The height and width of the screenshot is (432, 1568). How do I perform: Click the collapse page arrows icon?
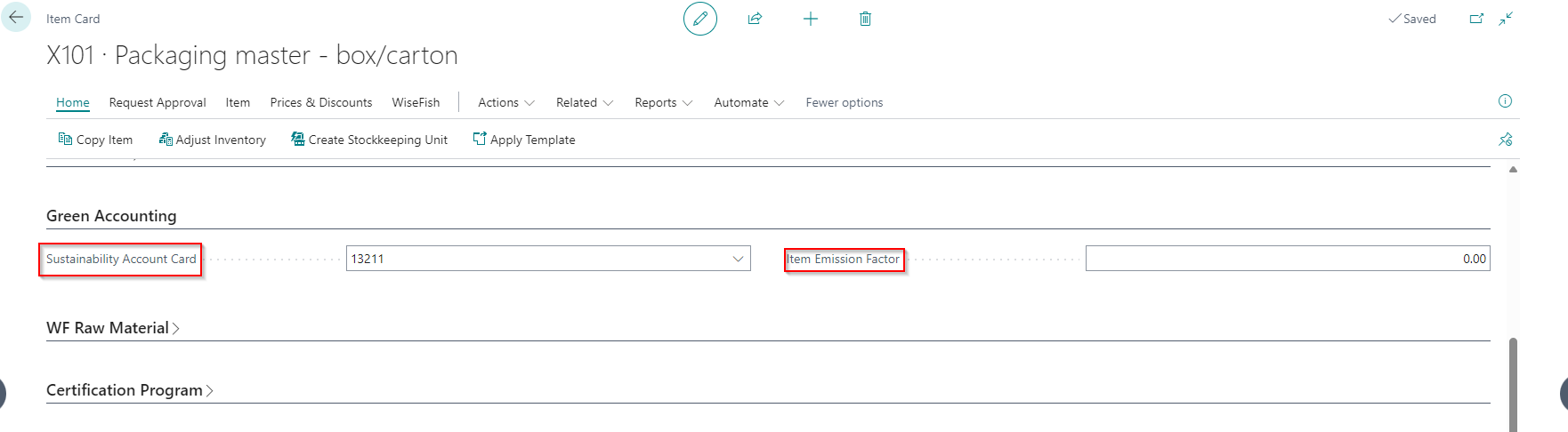tap(1506, 19)
